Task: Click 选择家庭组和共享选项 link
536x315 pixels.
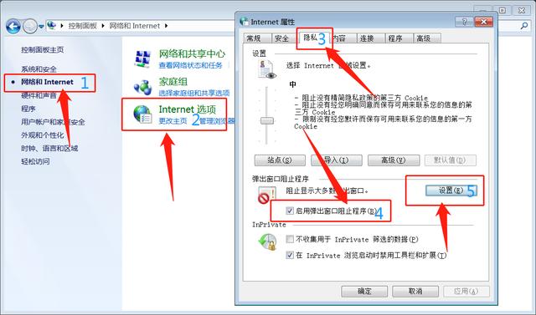Action: pos(194,93)
